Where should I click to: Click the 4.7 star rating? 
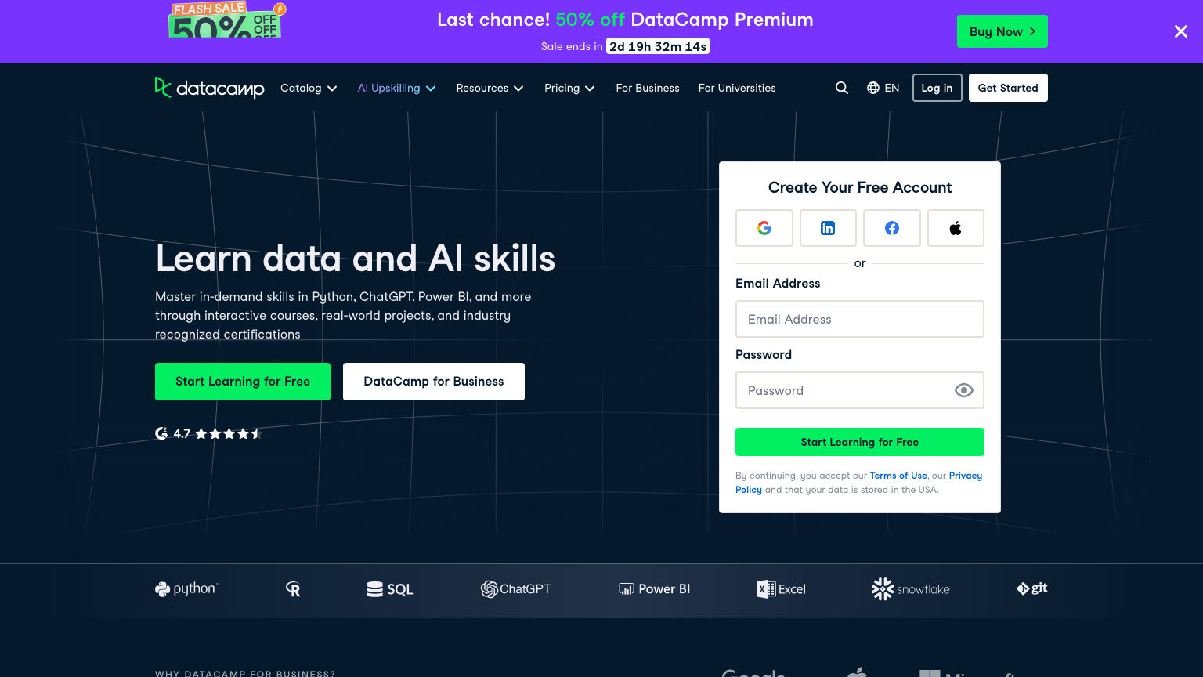click(217, 433)
